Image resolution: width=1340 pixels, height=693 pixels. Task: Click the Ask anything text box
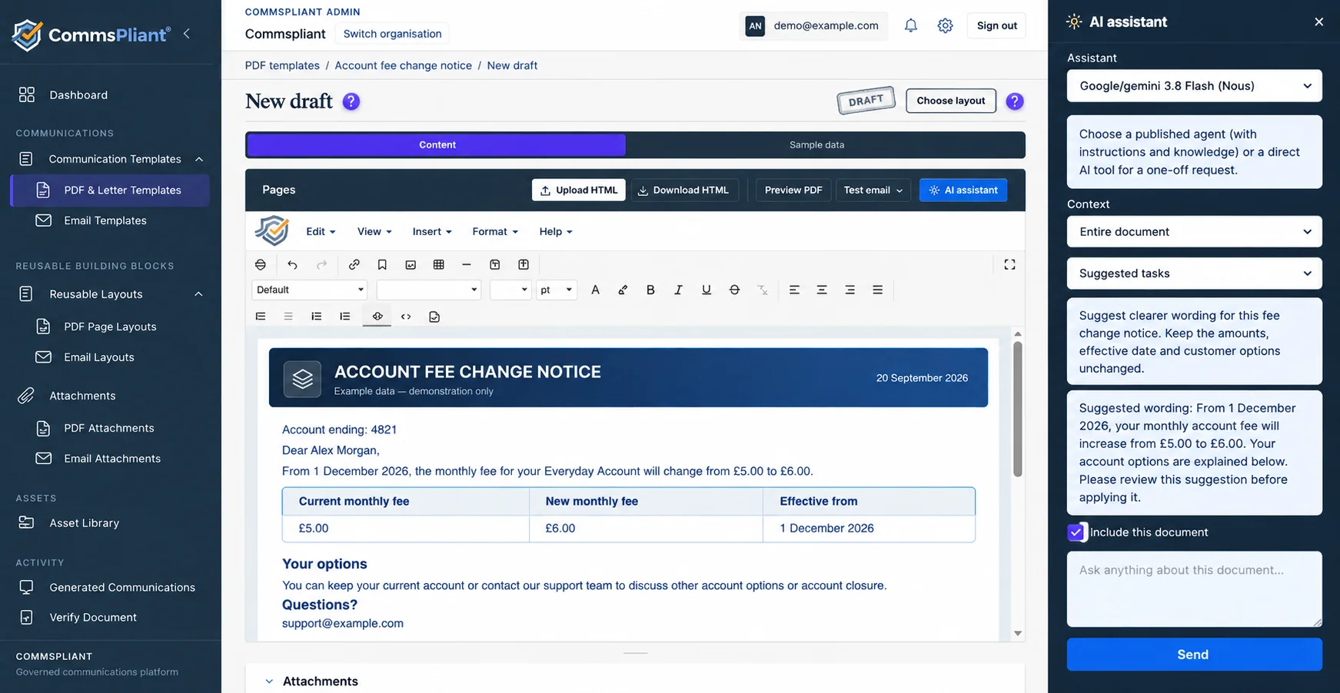point(1194,589)
